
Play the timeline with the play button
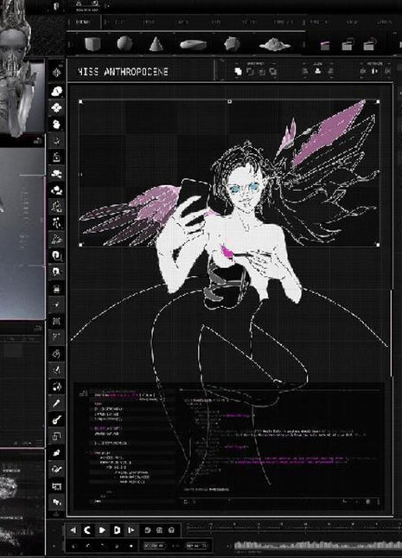pos(102,530)
